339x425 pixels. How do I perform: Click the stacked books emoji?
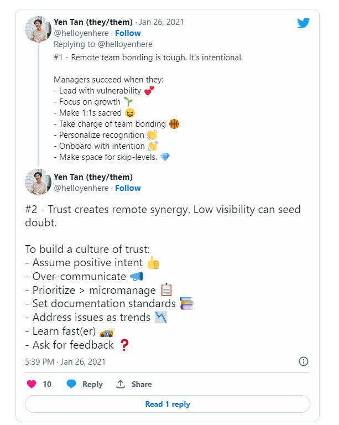(186, 303)
